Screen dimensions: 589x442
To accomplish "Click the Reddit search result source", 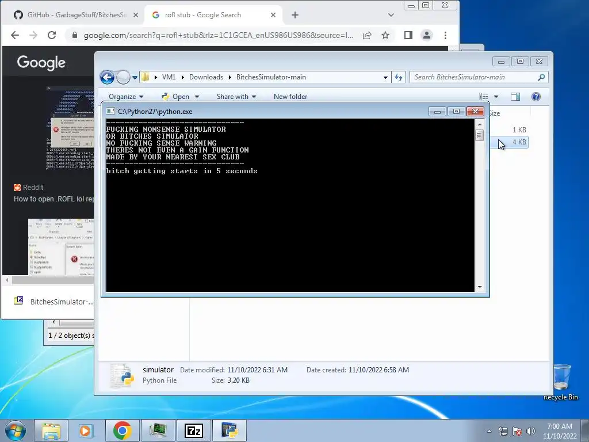I will 29,188.
